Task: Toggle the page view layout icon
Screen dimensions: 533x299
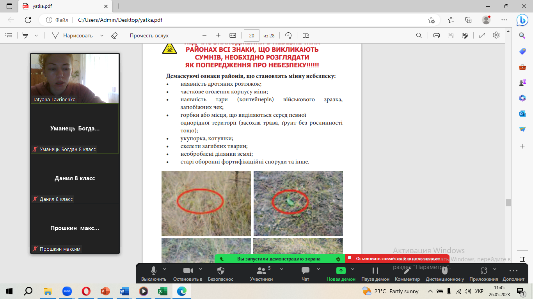Action: [x=306, y=35]
